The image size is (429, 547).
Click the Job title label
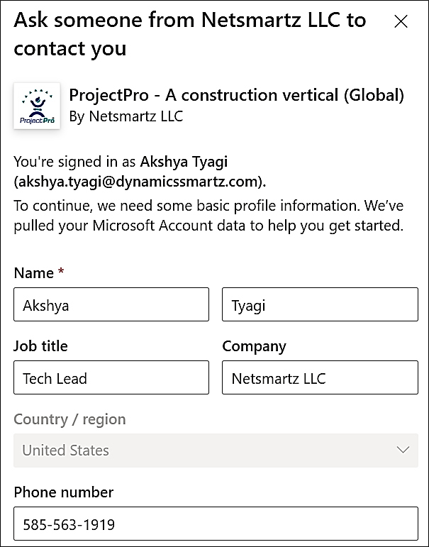(40, 346)
